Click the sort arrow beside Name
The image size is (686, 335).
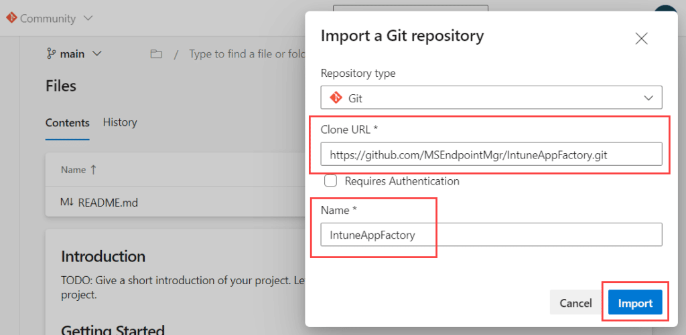(93, 170)
